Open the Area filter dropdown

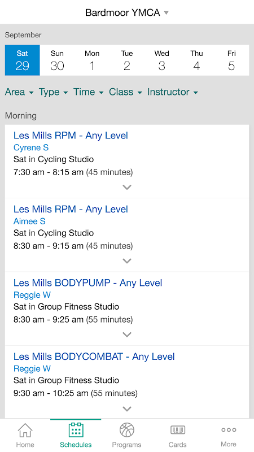coord(19,92)
